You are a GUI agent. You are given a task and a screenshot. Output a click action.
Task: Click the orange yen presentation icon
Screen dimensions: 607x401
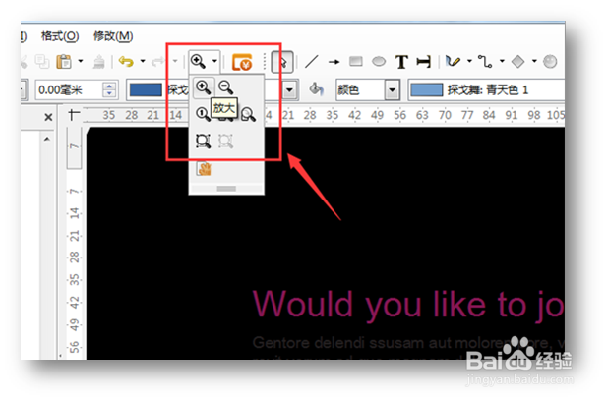242,62
